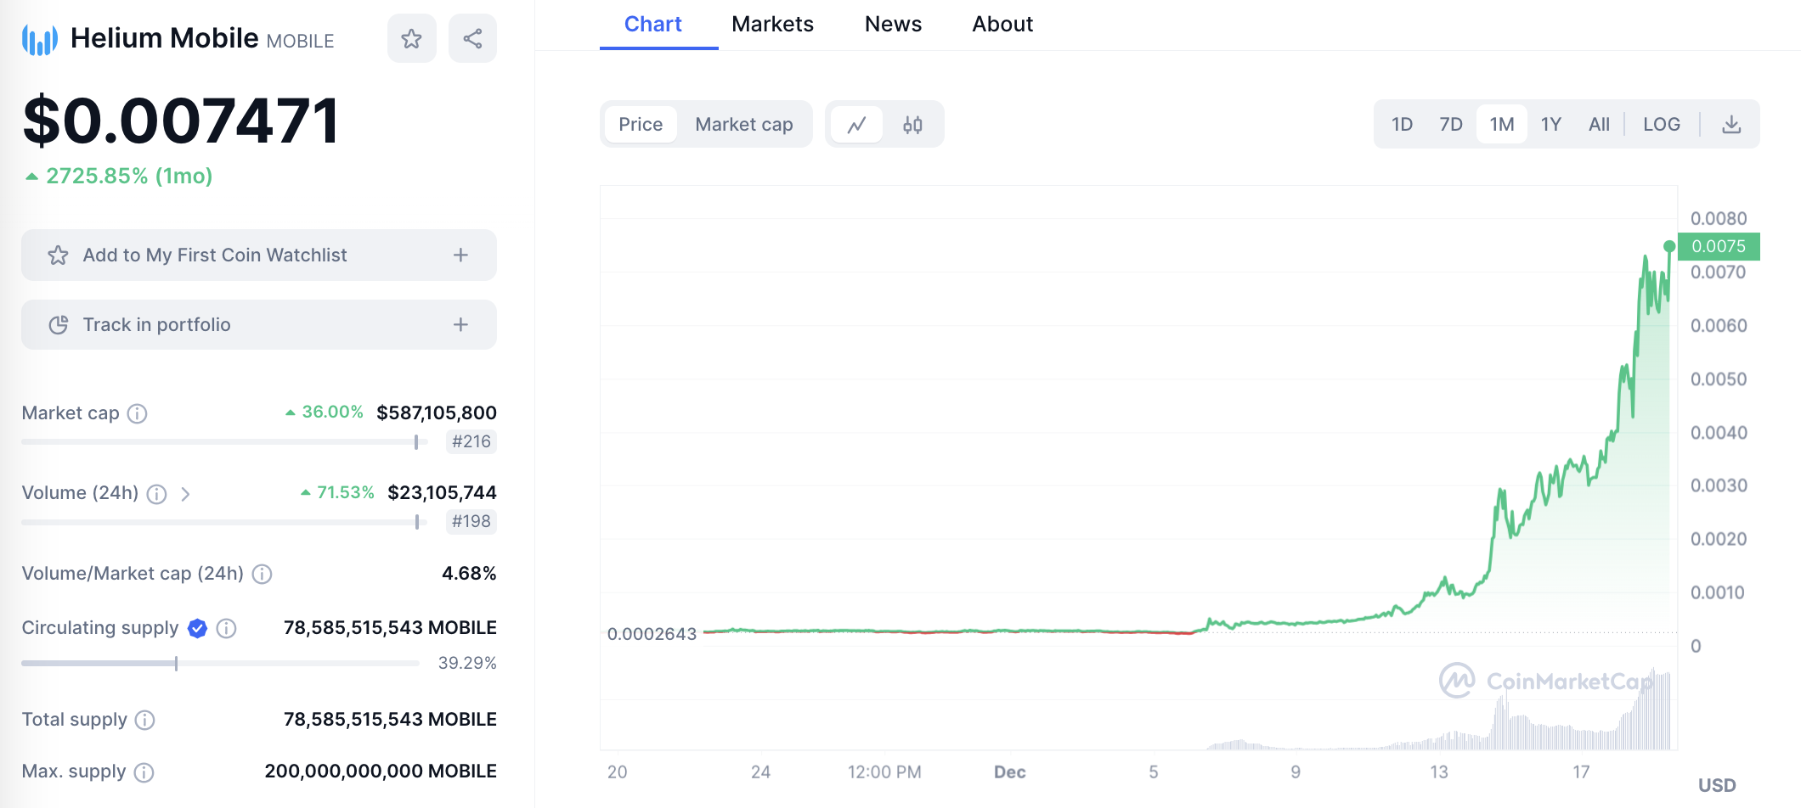1801x808 pixels.
Task: Expand Volume (24h) details chevron
Action: [x=185, y=494]
